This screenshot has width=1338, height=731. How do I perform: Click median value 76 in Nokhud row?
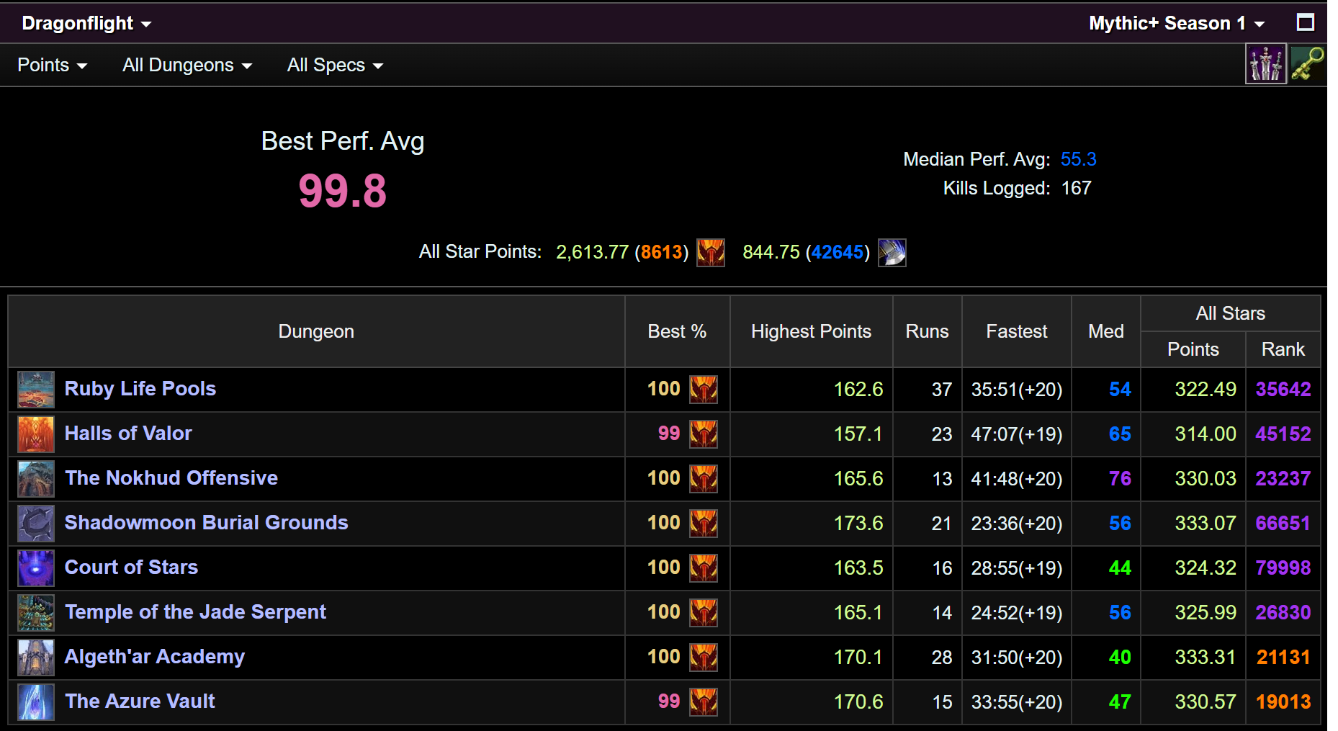tap(1120, 479)
